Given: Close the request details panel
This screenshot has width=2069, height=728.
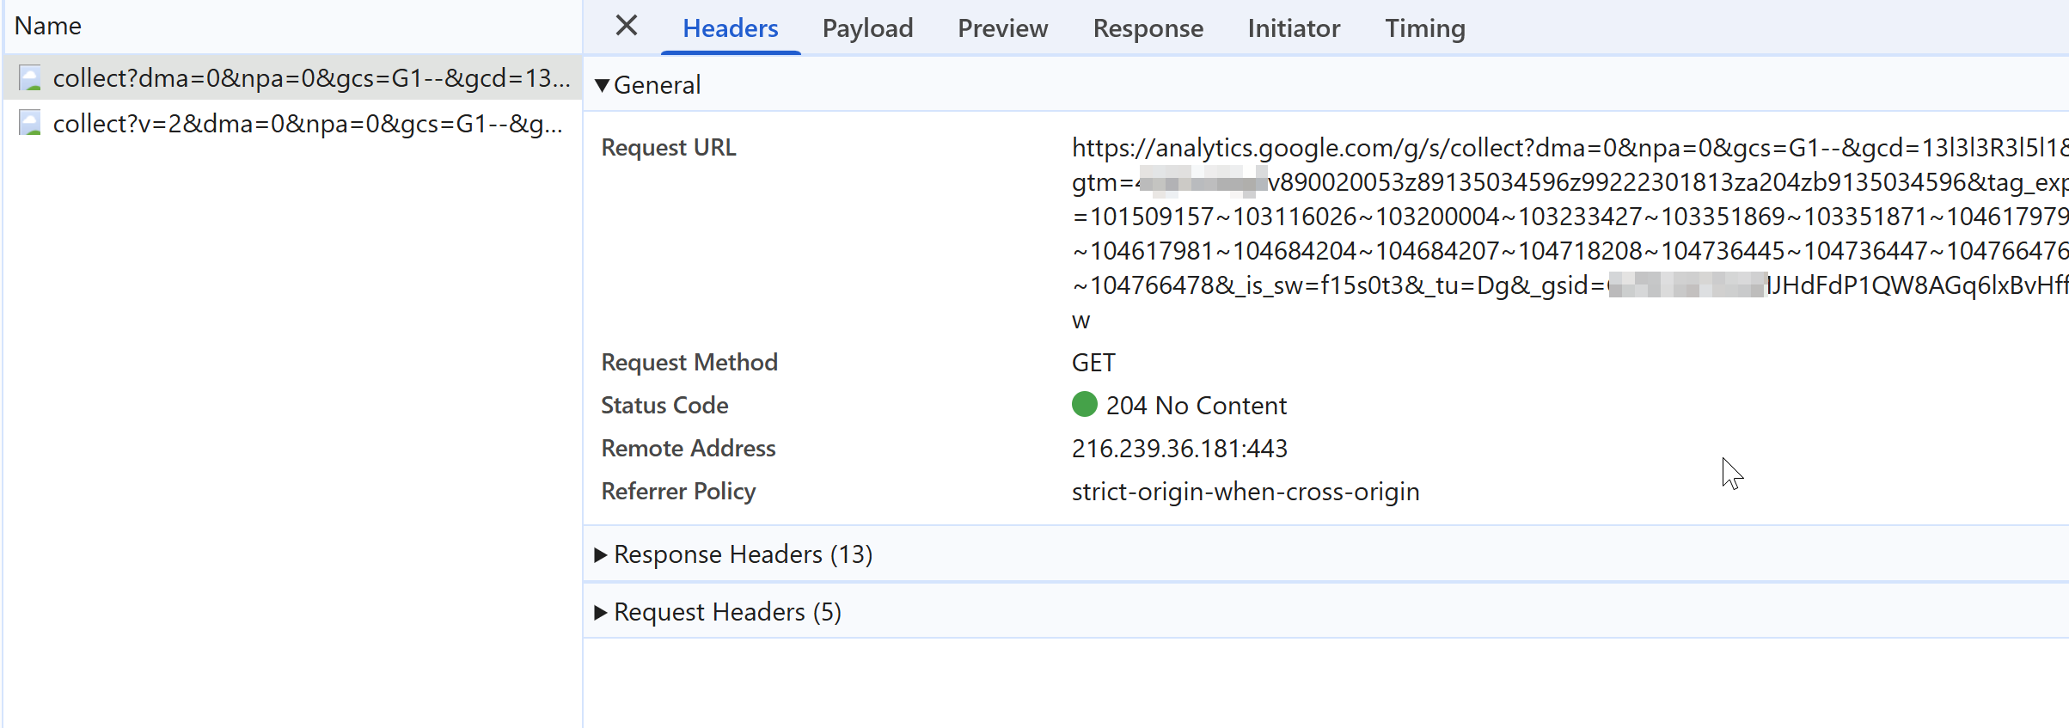Looking at the screenshot, I should tap(627, 26).
